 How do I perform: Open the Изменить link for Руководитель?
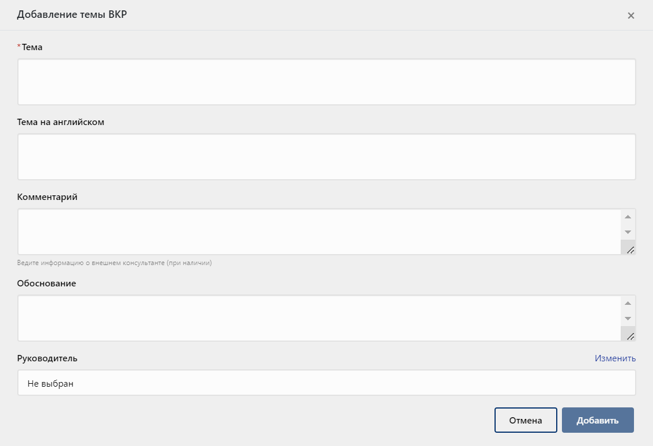tap(615, 358)
